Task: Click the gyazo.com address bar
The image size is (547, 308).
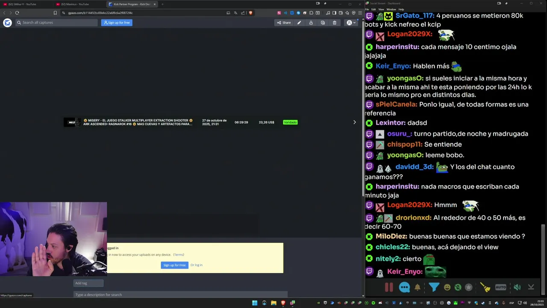Action: pyautogui.click(x=145, y=13)
